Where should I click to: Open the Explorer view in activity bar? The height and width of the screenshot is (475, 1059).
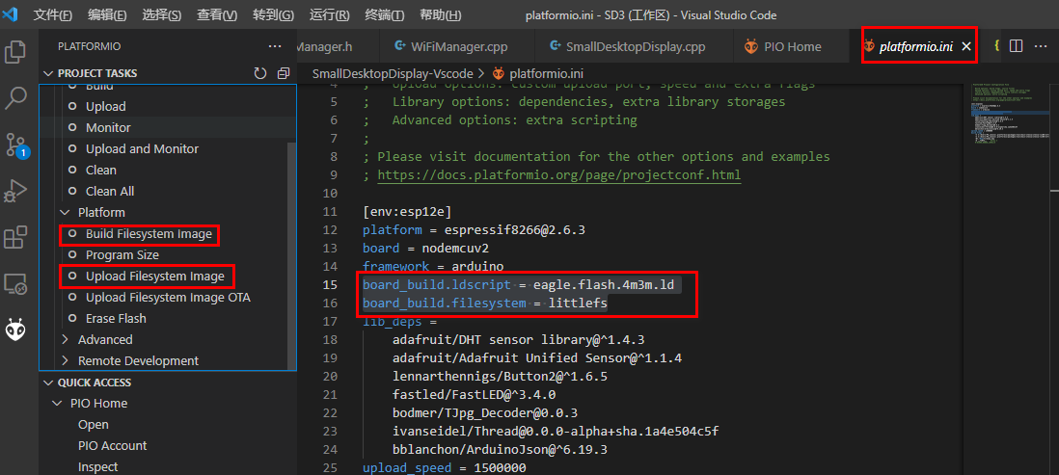click(15, 52)
